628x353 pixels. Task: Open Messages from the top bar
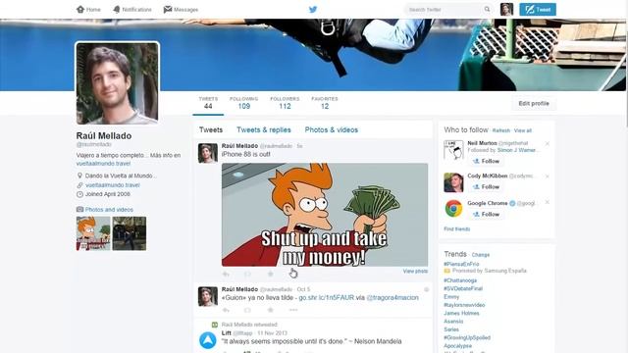[181, 9]
